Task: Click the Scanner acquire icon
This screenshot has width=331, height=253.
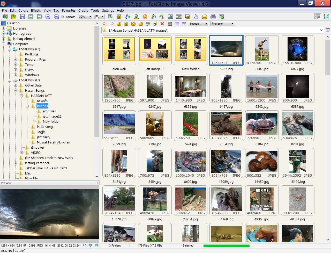Action: coord(196,16)
